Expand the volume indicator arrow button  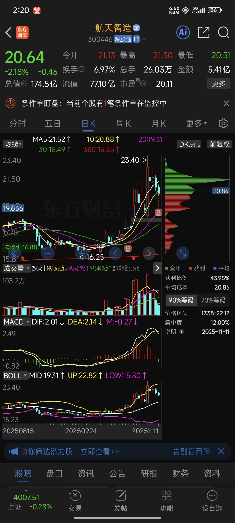(x=157, y=268)
